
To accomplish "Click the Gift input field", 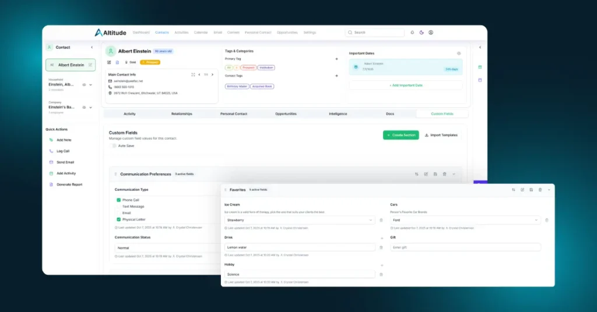I will 465,247.
